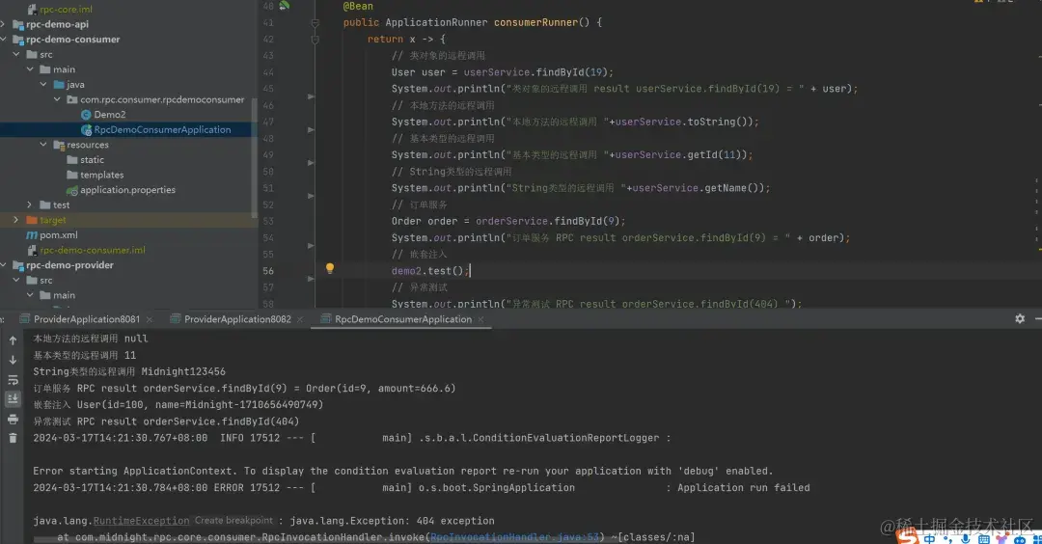Click the Sogou IME 中 language mode indicator
This screenshot has height=544, width=1042.
(929, 539)
